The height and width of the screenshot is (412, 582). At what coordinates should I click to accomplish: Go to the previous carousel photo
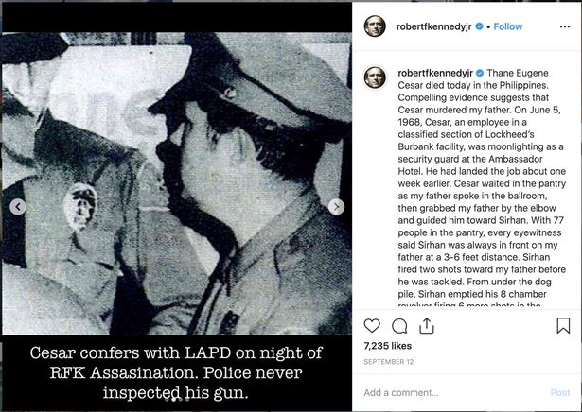[17, 207]
